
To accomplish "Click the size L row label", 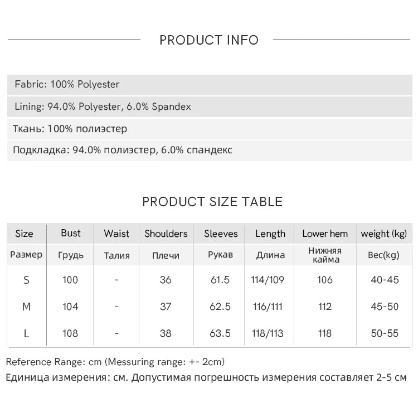I will click(x=26, y=333).
